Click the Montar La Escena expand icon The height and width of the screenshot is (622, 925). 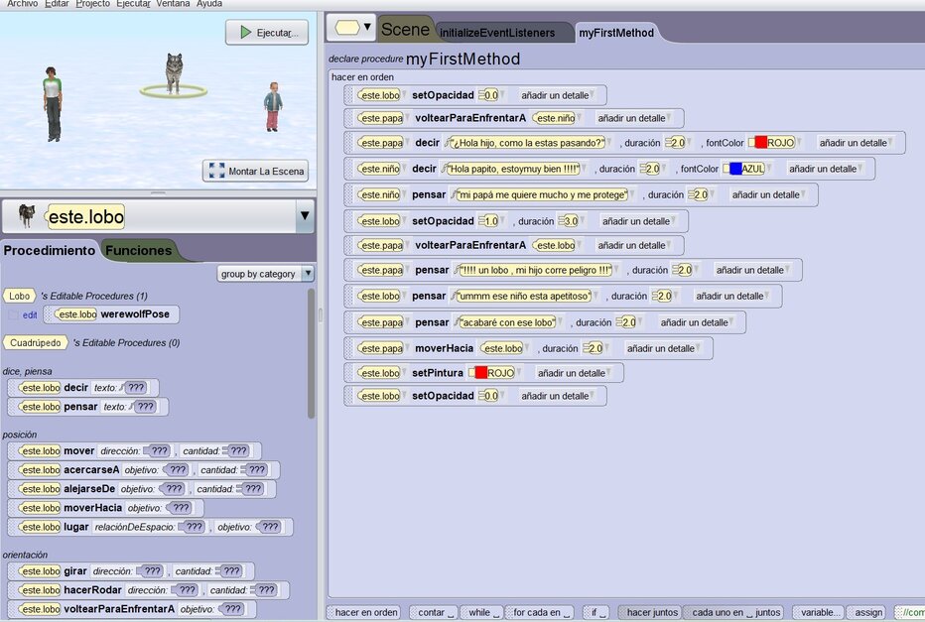point(216,171)
